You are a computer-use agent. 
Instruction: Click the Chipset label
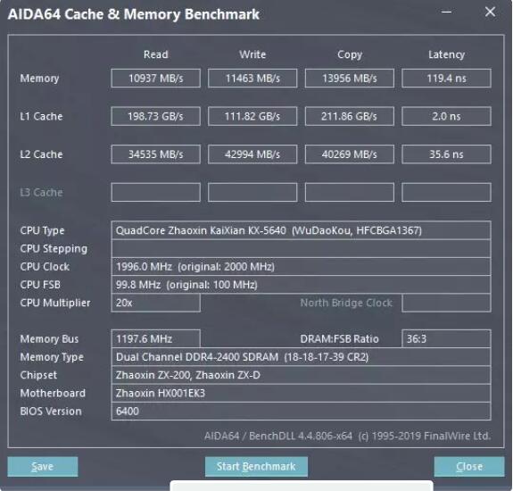point(38,375)
